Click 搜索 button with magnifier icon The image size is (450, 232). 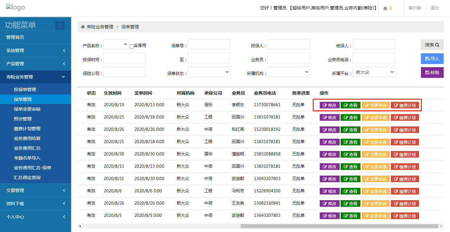[x=432, y=45]
